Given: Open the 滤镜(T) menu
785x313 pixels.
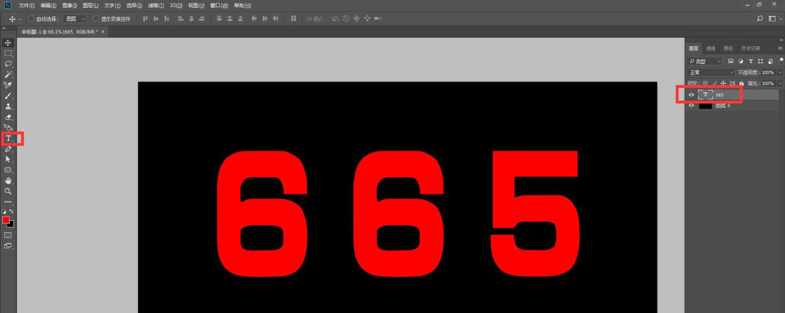Looking at the screenshot, I should point(155,5).
